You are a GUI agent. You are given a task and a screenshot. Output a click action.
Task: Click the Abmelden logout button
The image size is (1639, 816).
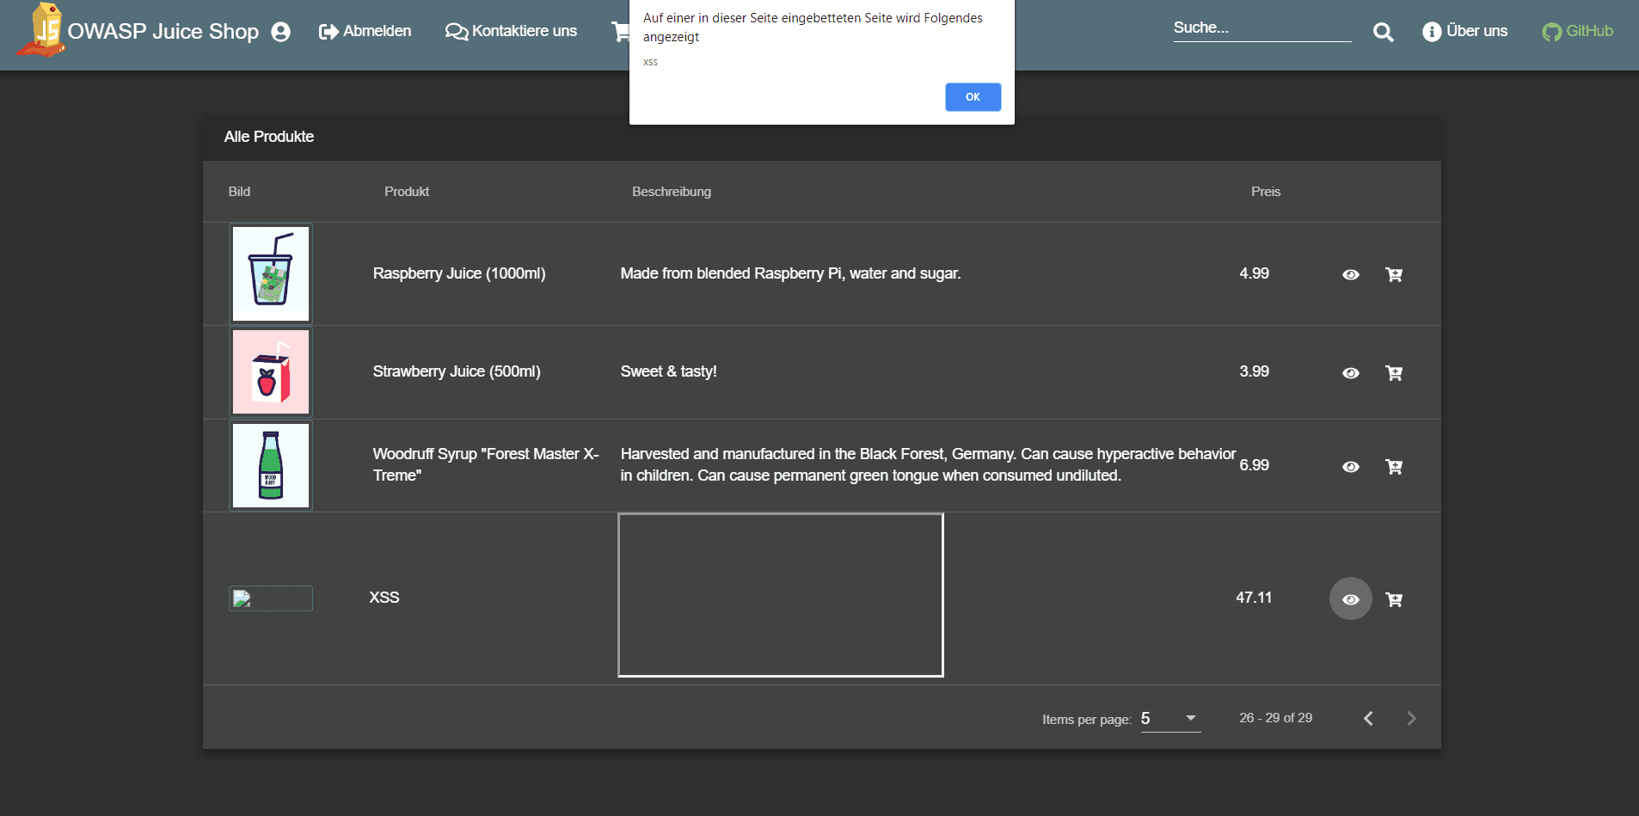[x=365, y=31]
